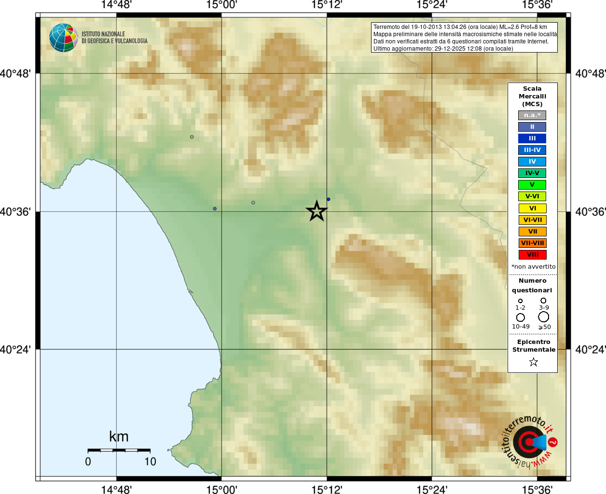This screenshot has height=494, width=606.
Task: Click the dark blue report dot near 15°12'
Action: click(329, 199)
